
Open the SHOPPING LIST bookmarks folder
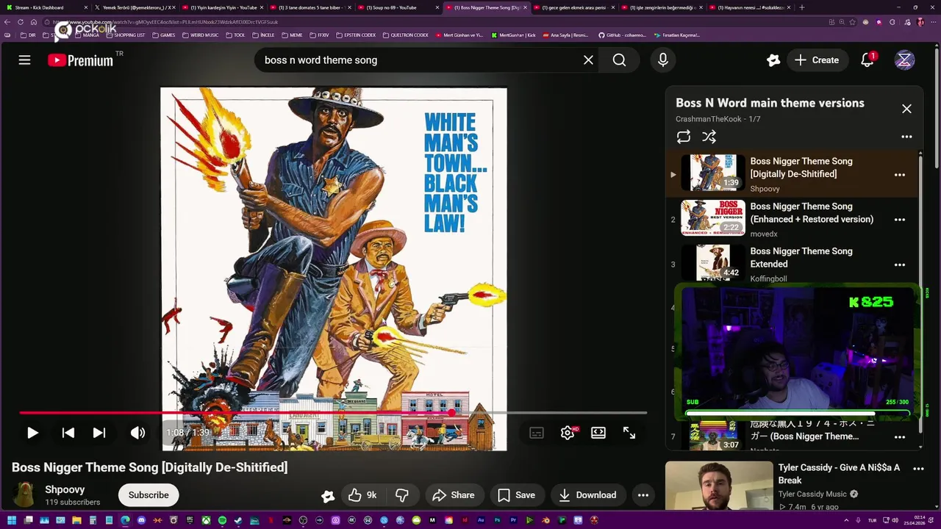(x=126, y=35)
